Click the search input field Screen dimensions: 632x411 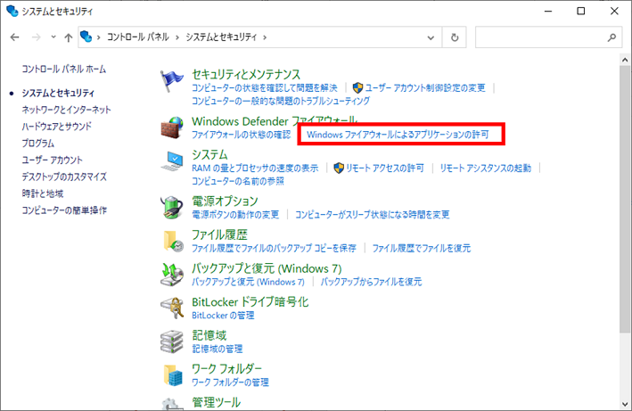540,37
